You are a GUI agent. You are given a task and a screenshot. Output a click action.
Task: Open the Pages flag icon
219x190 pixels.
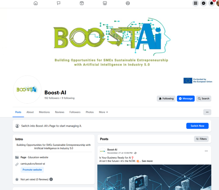pos(59,3)
